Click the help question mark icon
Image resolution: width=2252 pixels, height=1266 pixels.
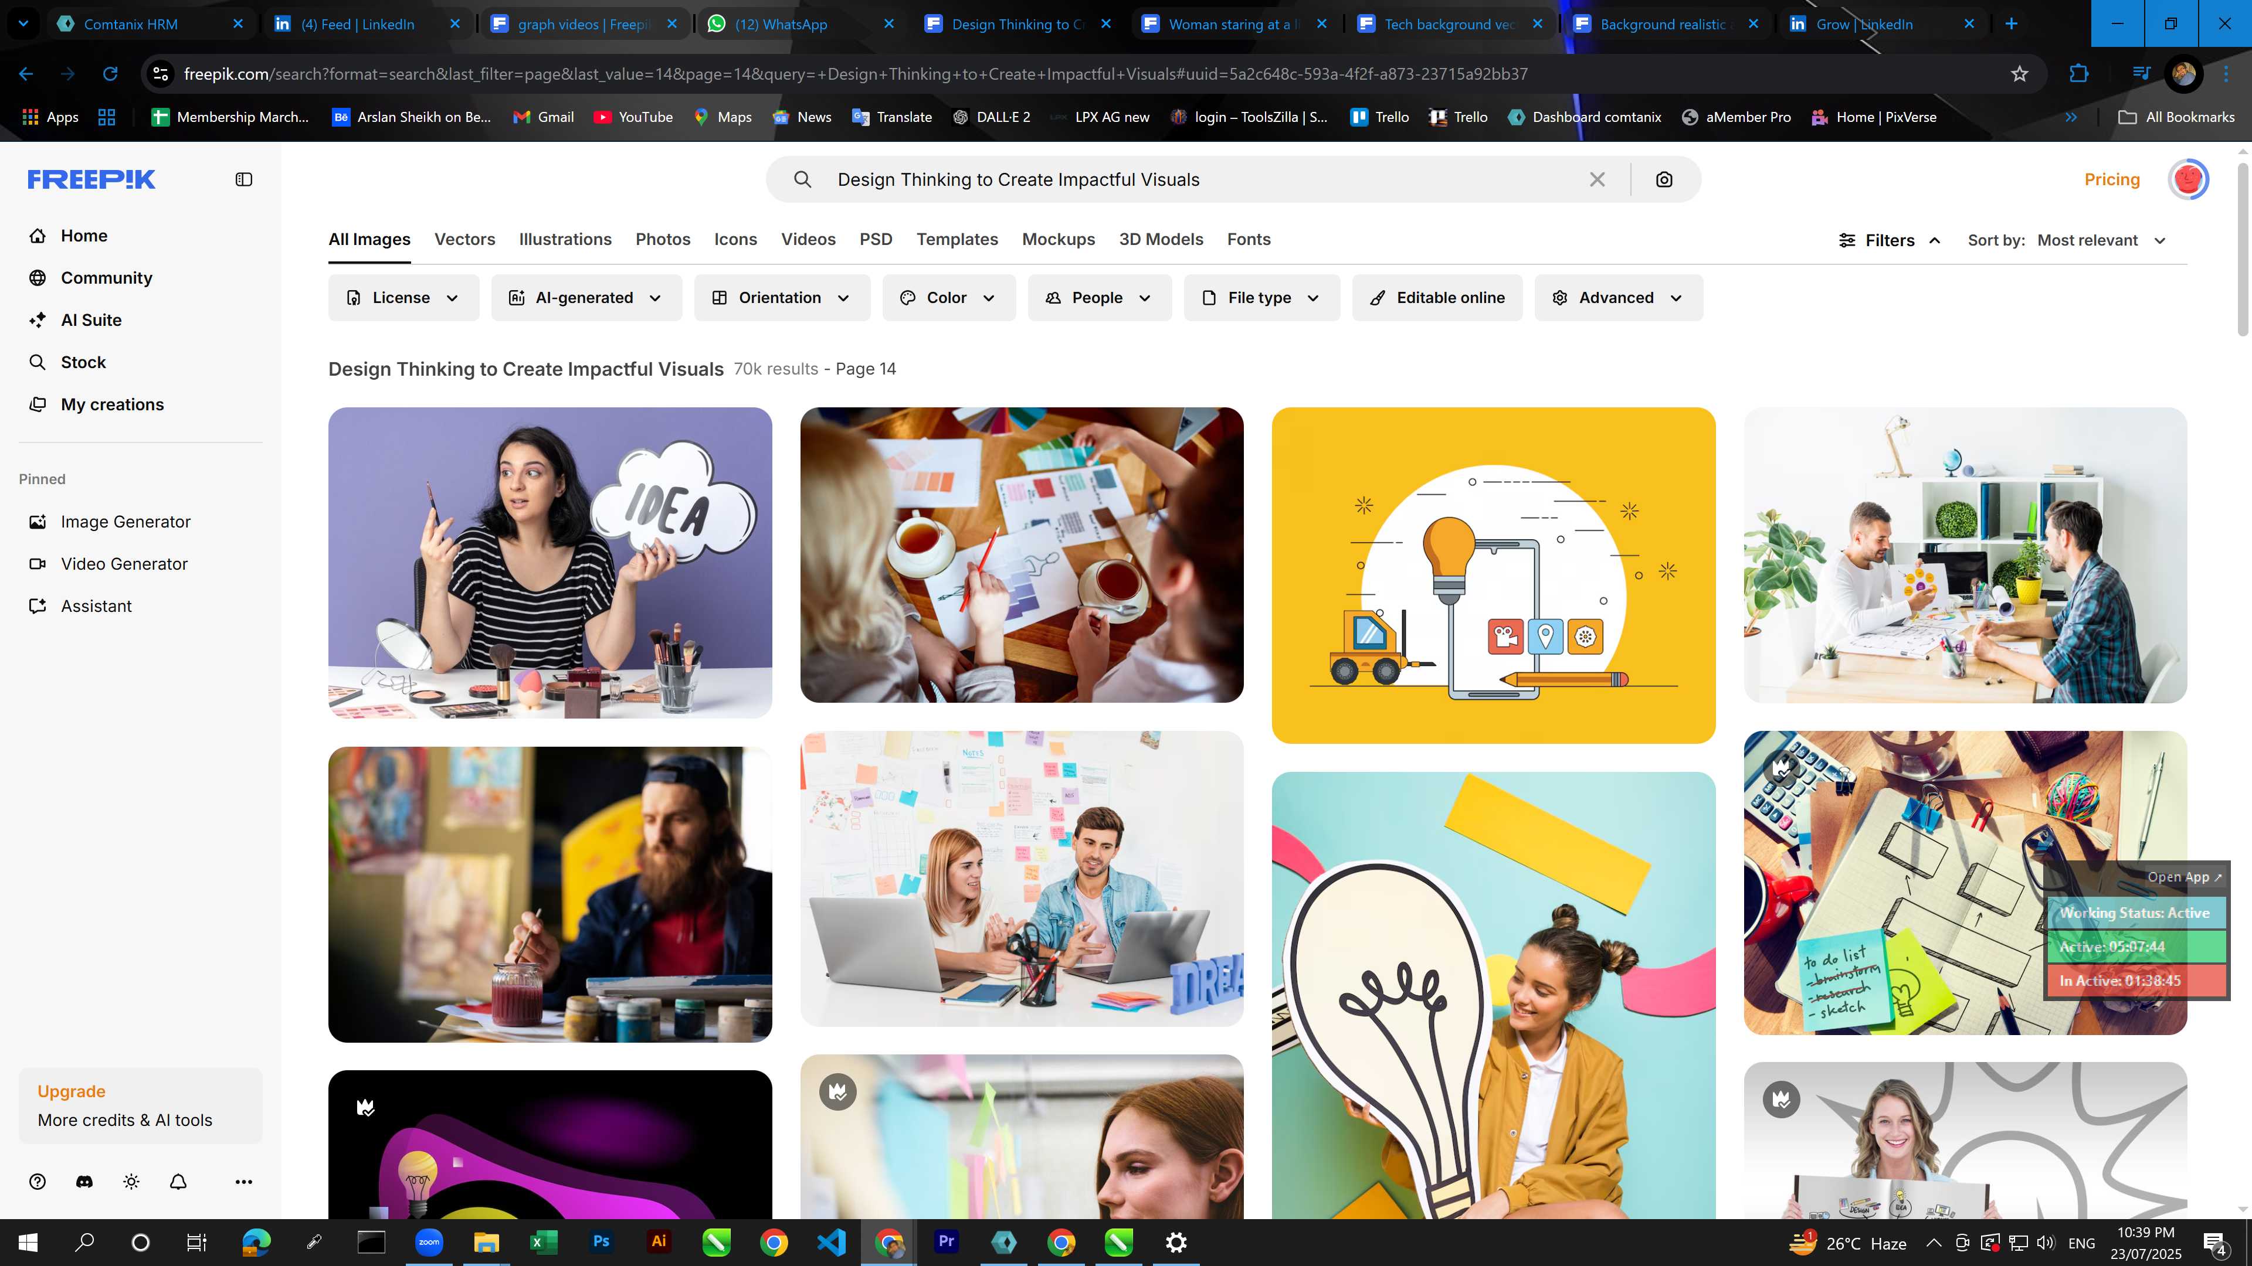coord(38,1181)
